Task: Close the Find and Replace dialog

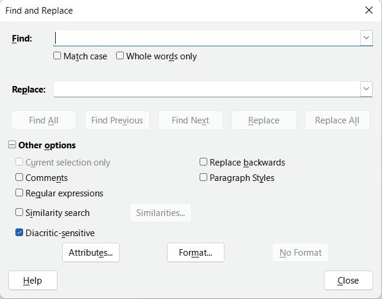Action: (x=369, y=11)
